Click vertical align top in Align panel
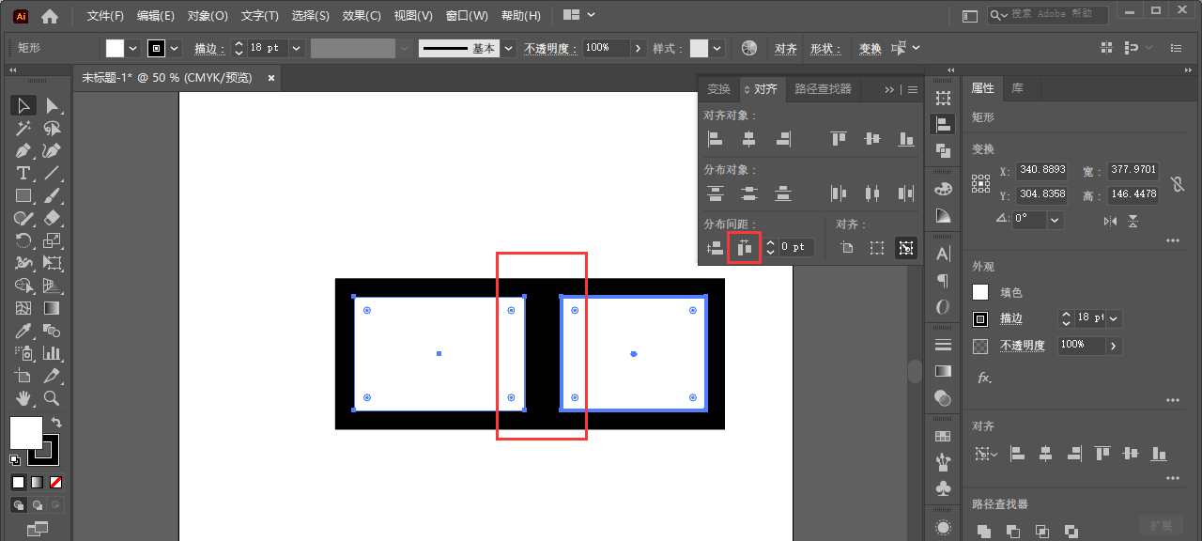The height and width of the screenshot is (541, 1202). (839, 139)
